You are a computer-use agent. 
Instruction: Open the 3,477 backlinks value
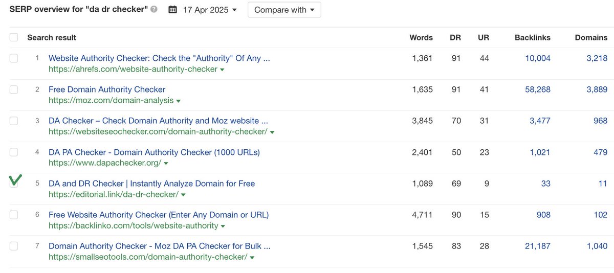point(540,121)
